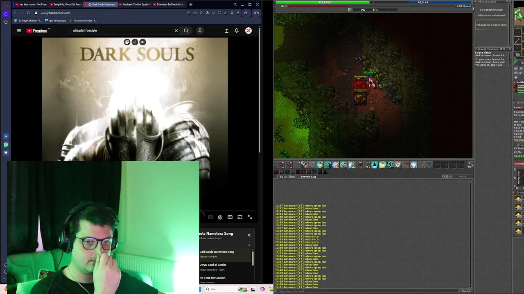Open the YouTube account avatar menu

coord(248,31)
